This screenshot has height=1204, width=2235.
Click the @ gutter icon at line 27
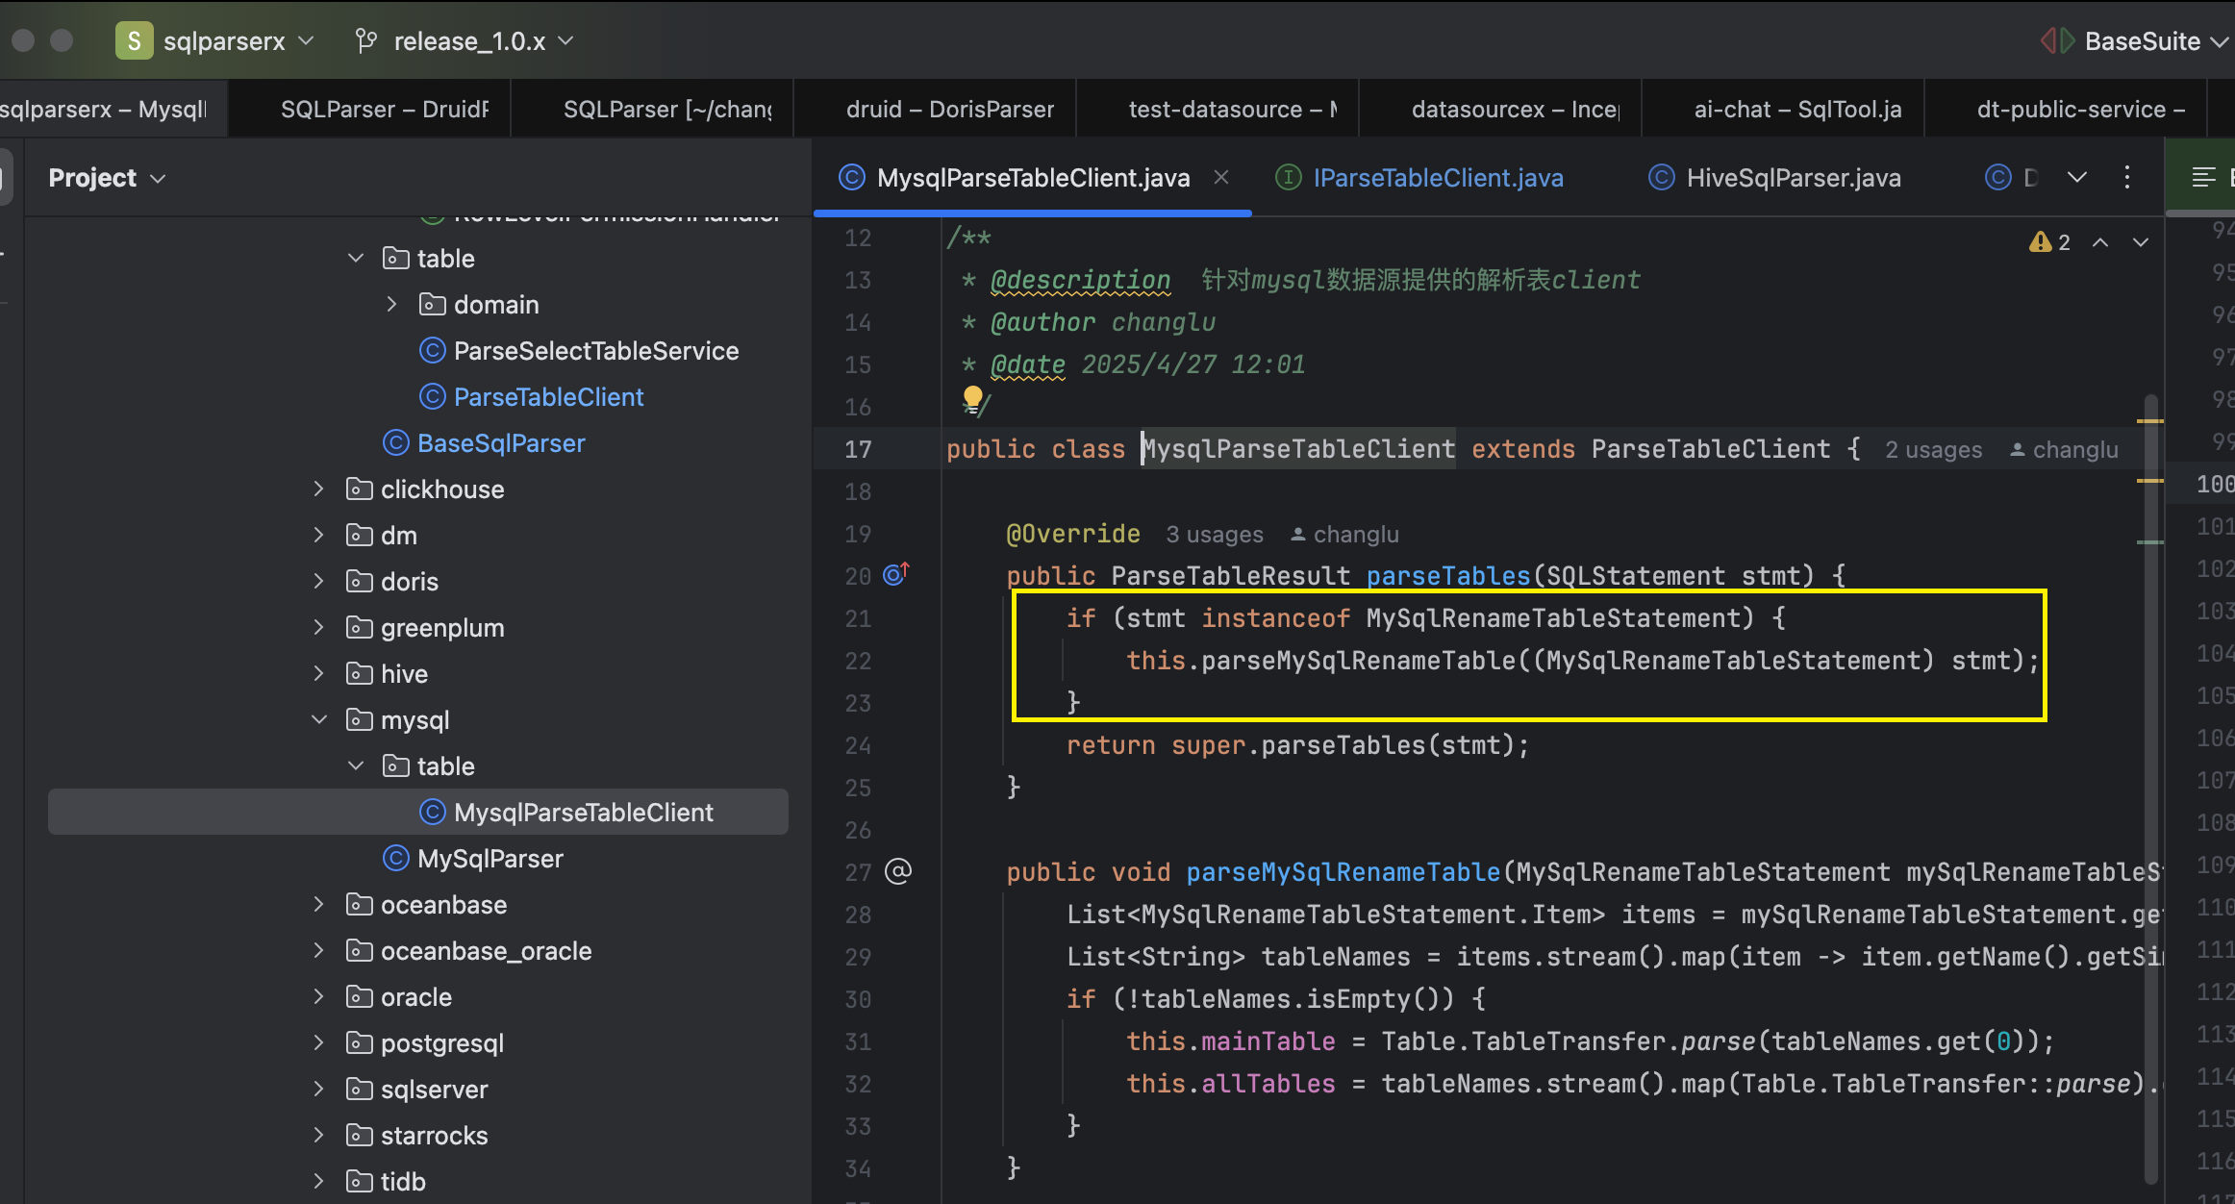point(897,871)
